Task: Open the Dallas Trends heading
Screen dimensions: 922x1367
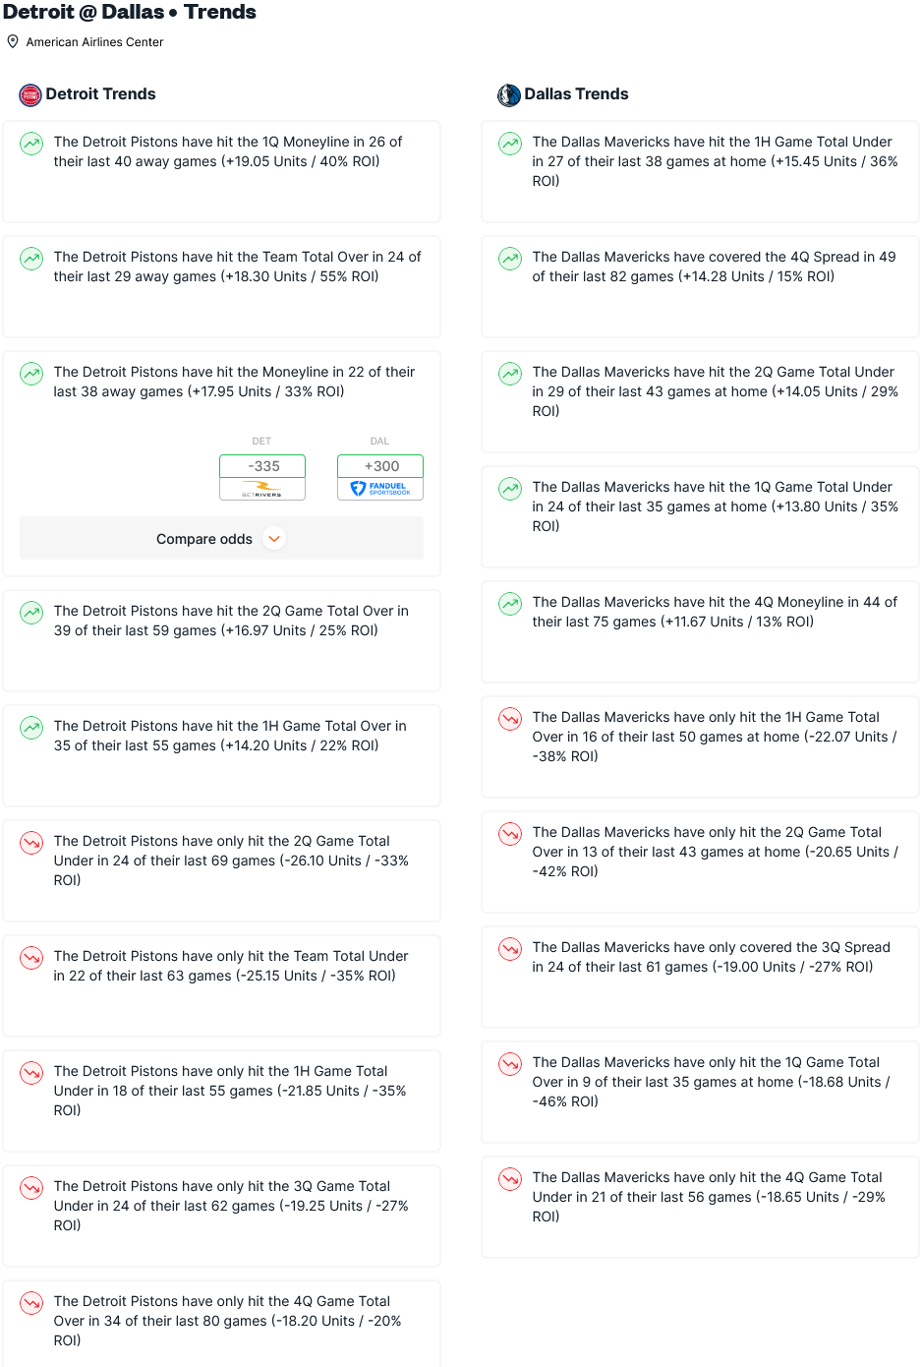Action: coord(576,94)
